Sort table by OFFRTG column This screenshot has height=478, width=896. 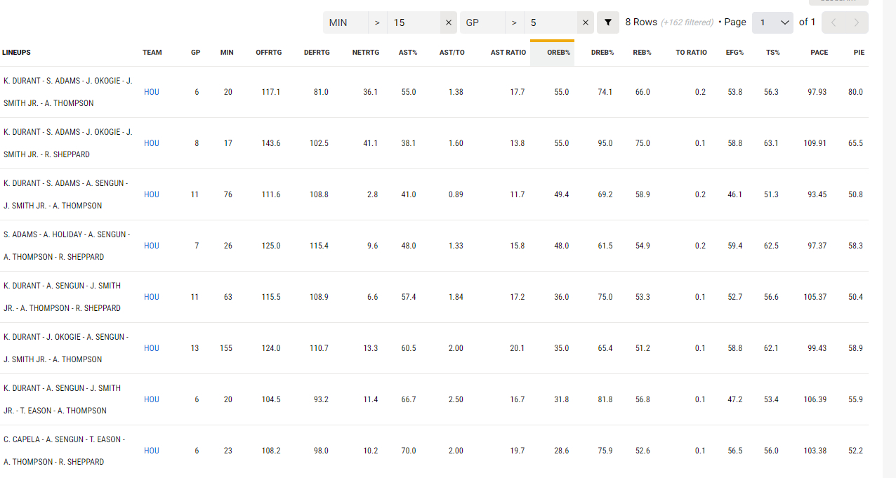[268, 53]
